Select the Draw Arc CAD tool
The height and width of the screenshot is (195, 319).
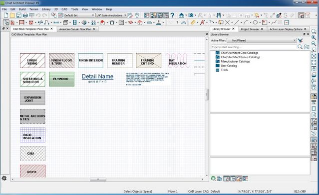click(x=246, y=22)
